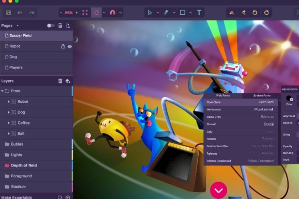Screen dimensions: 299x199
Task: Toggle the magnet snapping tool
Action: [112, 13]
